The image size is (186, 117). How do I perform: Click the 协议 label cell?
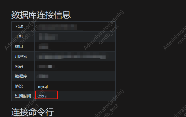(23, 86)
